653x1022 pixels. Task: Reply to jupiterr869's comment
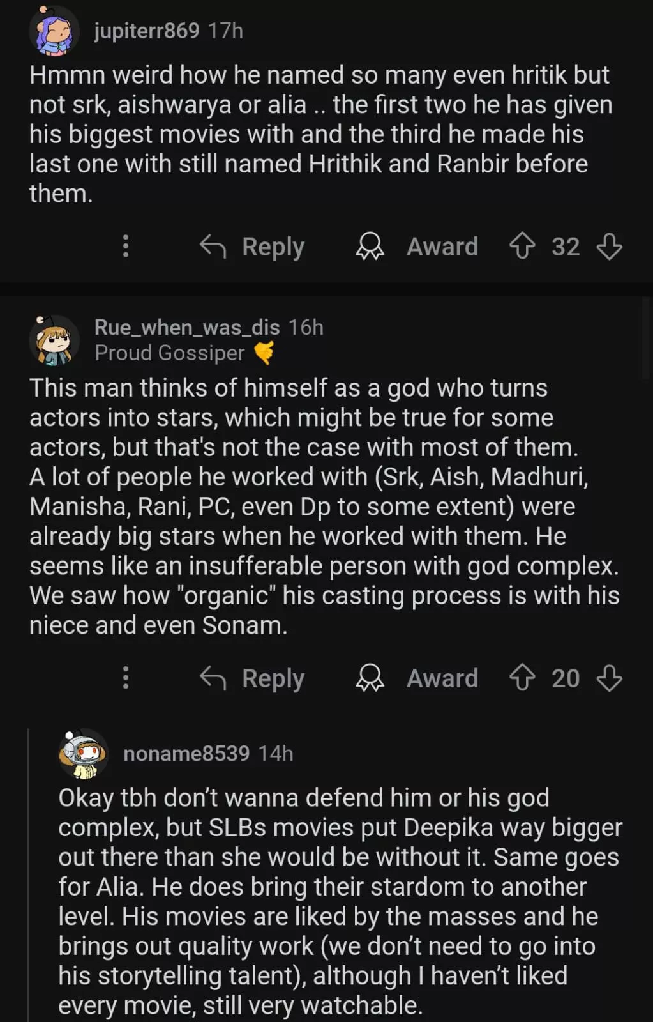(x=253, y=247)
